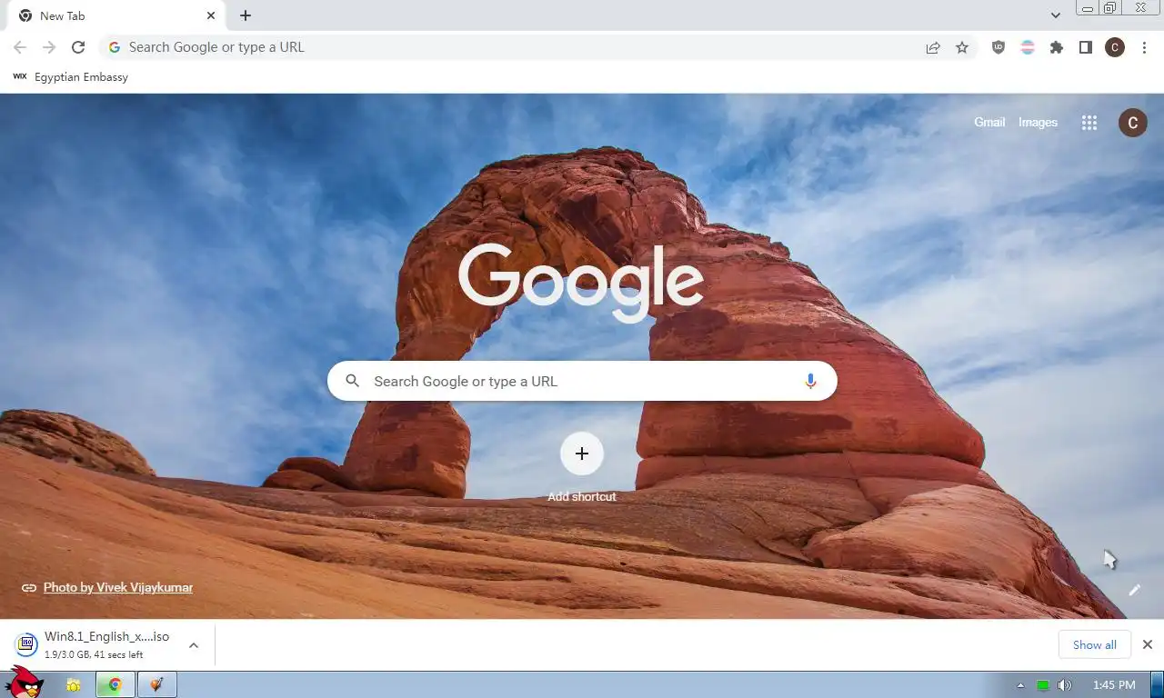Open Gmail link on the page
1164x698 pixels.
tap(989, 122)
